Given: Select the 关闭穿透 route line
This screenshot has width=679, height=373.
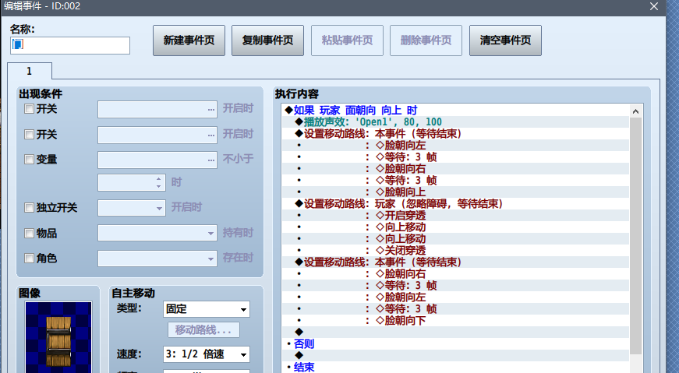Looking at the screenshot, I should [x=455, y=251].
